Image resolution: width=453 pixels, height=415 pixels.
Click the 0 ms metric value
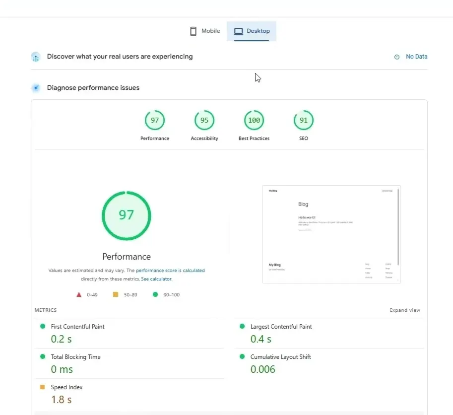62,369
